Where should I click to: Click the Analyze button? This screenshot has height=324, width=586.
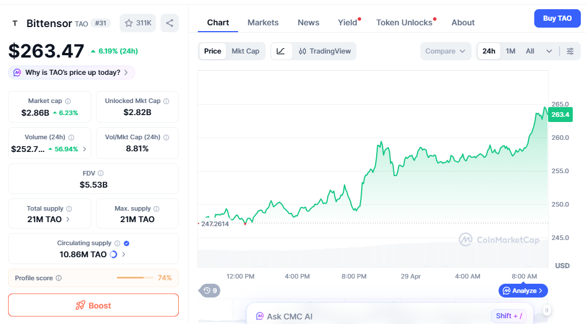click(523, 291)
